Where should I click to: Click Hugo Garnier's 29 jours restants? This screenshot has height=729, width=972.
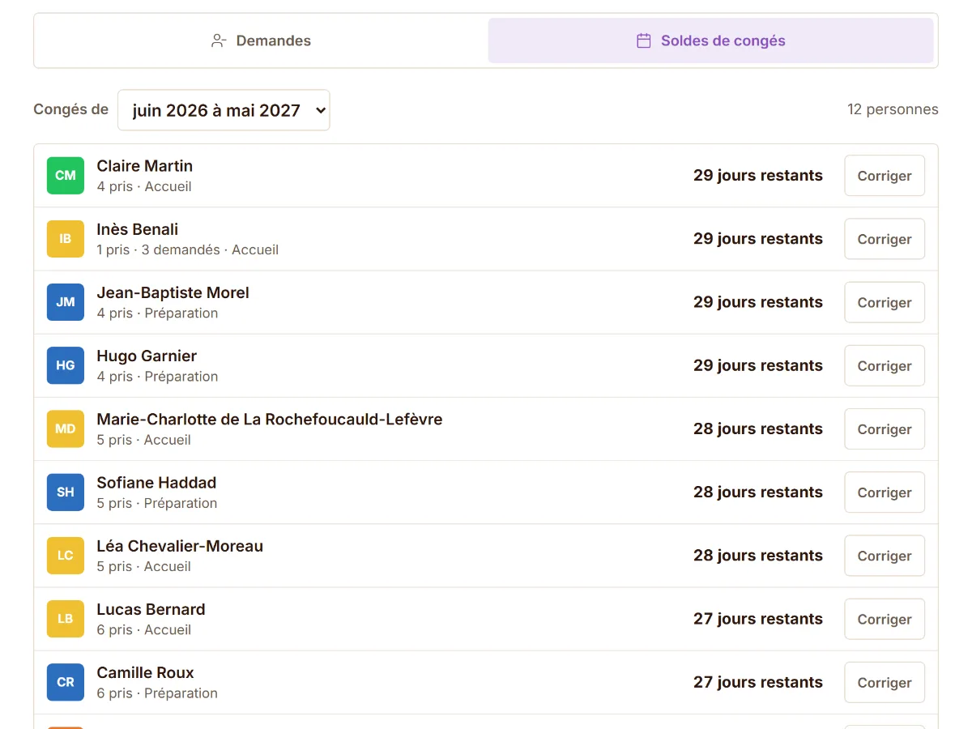758,365
